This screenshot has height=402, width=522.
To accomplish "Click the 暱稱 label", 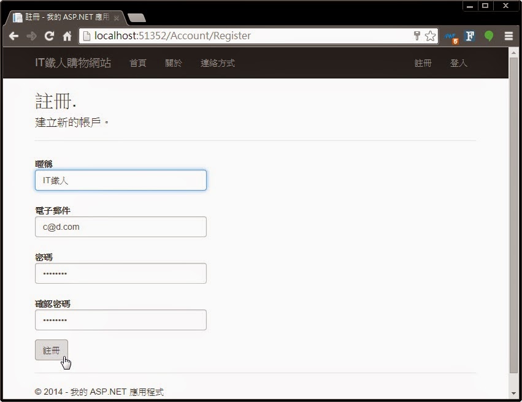I will [44, 164].
